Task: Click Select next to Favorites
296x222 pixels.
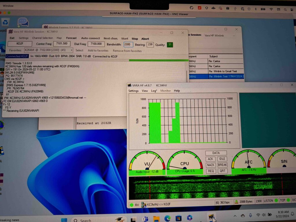Action: click(79, 50)
